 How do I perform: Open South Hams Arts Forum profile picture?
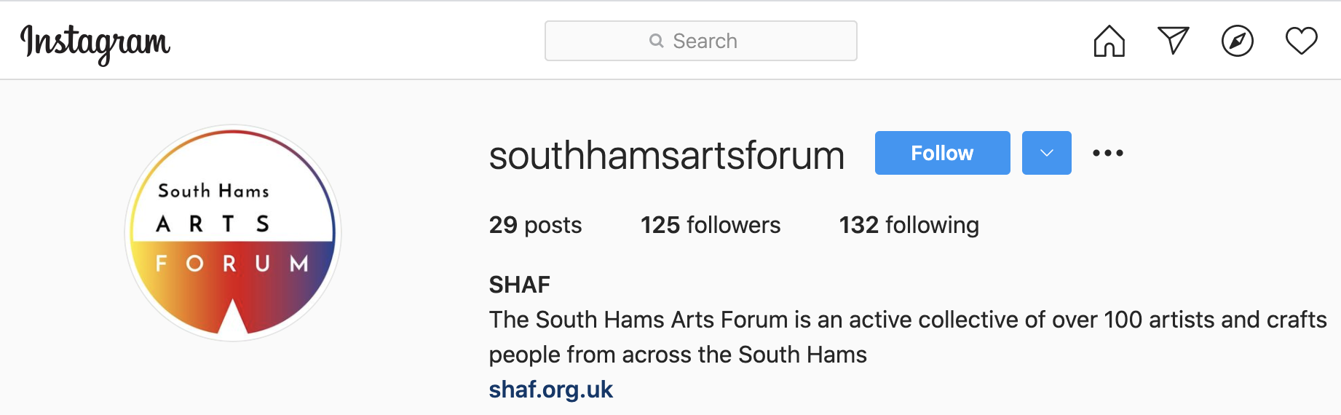point(233,233)
